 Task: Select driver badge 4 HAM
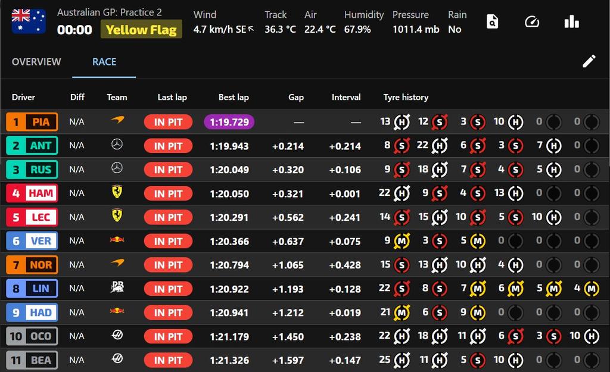pos(32,193)
